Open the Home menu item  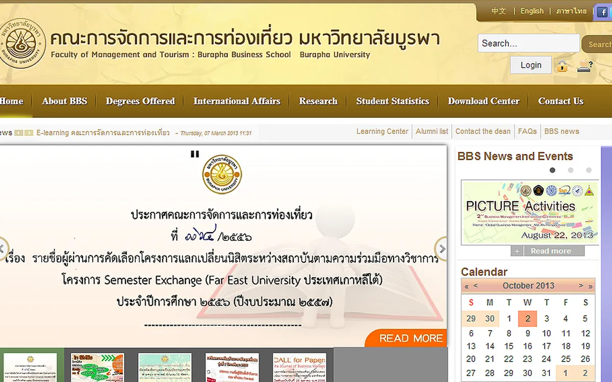click(x=11, y=101)
